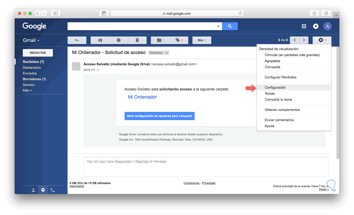Open the Labels tag dropdown
354x215 pixels.
click(179, 40)
